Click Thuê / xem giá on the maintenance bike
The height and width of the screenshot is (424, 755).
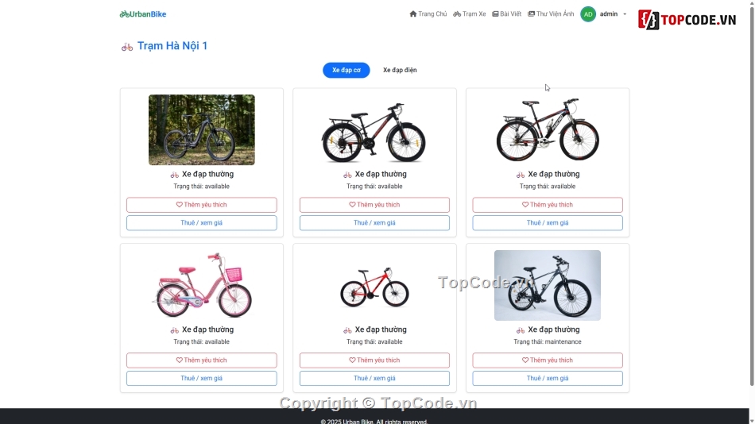pos(548,378)
